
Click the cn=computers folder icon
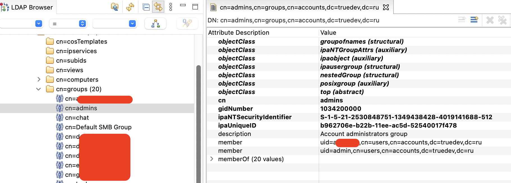(50, 79)
